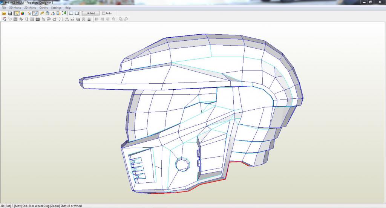Click the anchor icon in the toolbar
This screenshot has width=386, height=208.
[x=53, y=13]
